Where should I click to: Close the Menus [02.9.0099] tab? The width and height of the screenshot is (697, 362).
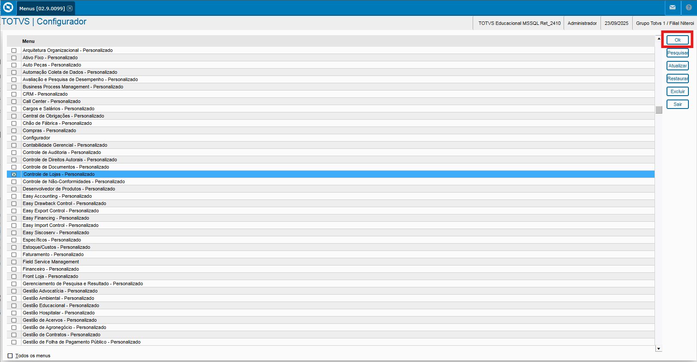click(x=70, y=8)
